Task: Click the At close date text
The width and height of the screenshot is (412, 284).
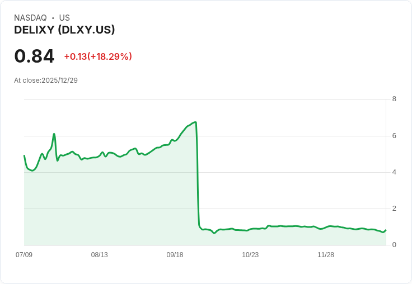Action: pyautogui.click(x=46, y=81)
